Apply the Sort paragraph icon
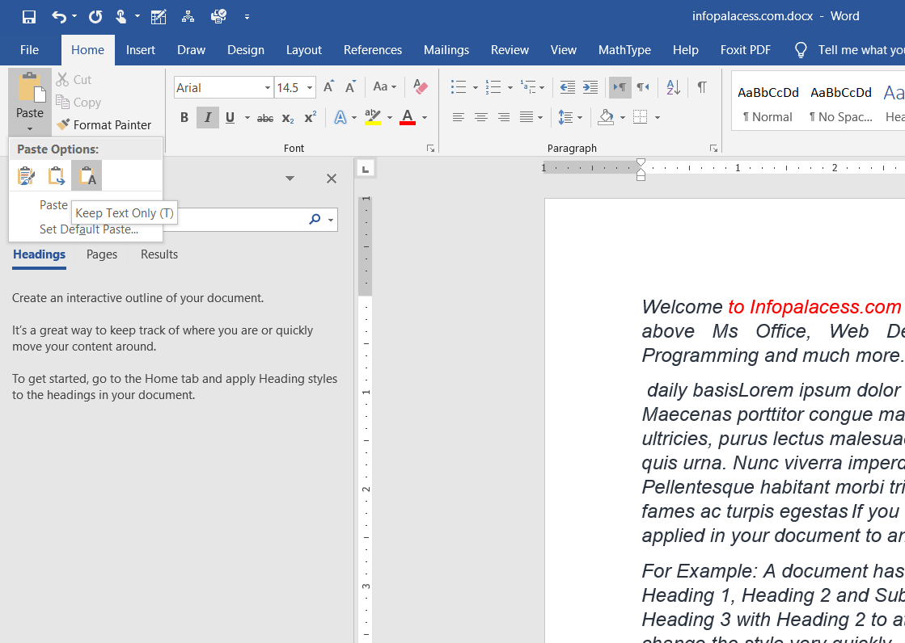The width and height of the screenshot is (905, 643). coord(673,87)
